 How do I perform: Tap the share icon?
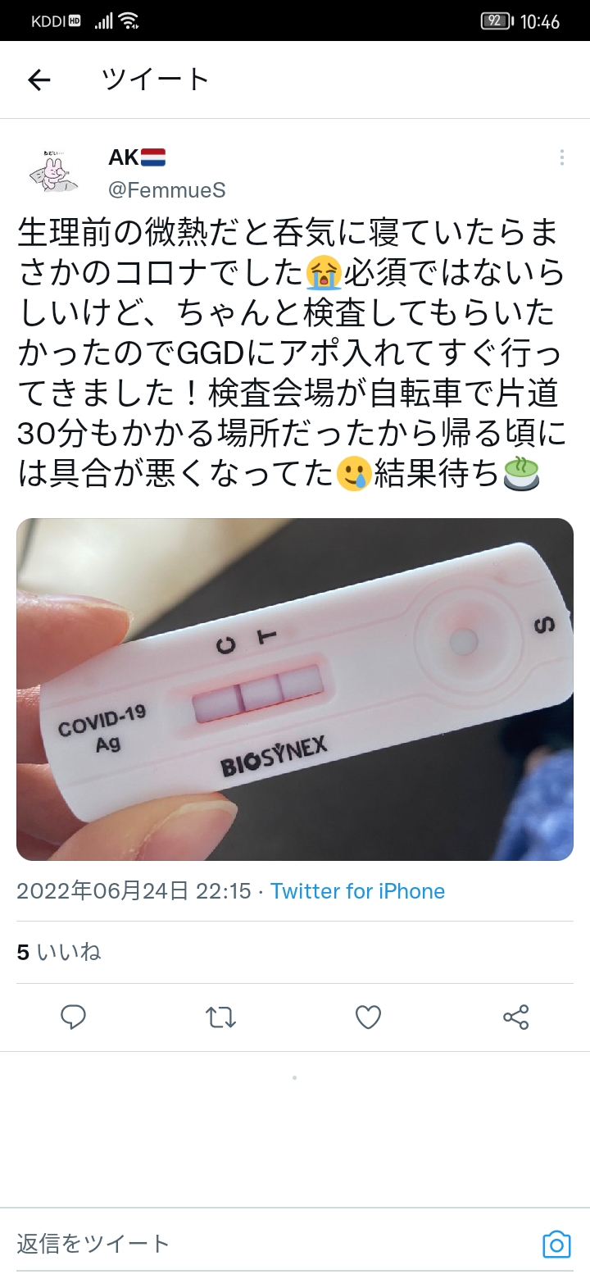coord(515,1017)
